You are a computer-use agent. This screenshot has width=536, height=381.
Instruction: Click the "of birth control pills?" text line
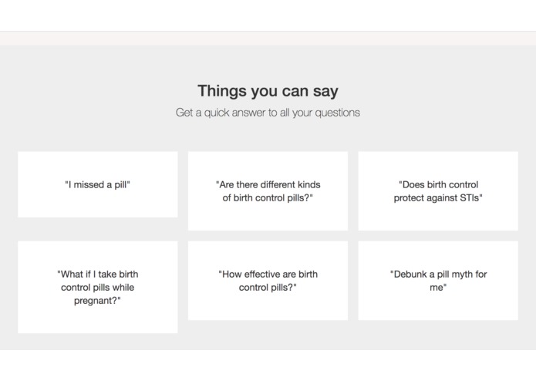(x=268, y=198)
